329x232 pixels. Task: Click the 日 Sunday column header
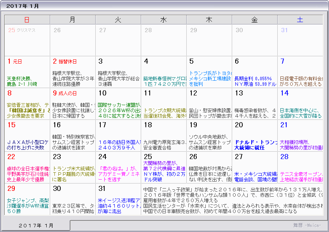pos(27,20)
